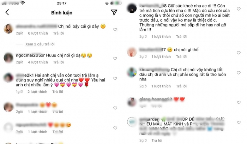Image resolution: width=247 pixels, height=144 pixels.
Task: Open ngocmai205xr's avatar picture
Action: (8, 58)
